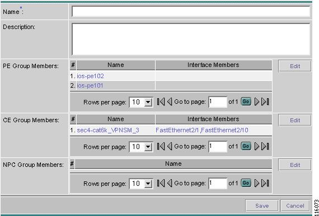Open Rows per page dropdown for PE Group
This screenshot has height=216, width=319.
coord(141,102)
